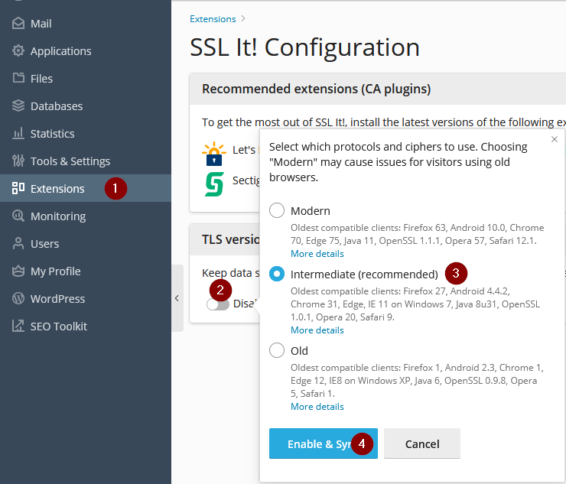
Task: Open the Mail envelope icon in sidebar
Action: pos(18,24)
